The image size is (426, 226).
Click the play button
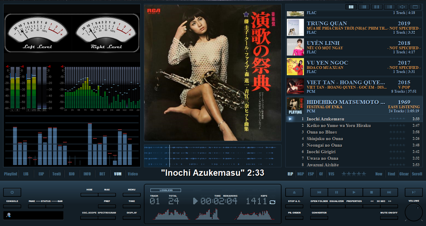click(354, 192)
